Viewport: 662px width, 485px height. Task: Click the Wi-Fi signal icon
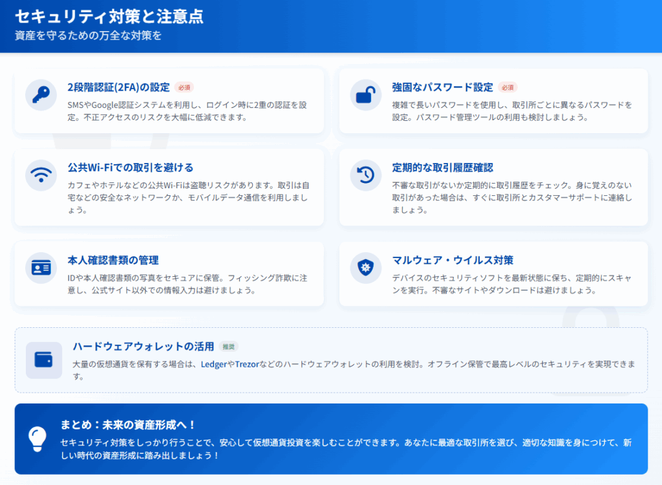tap(41, 175)
